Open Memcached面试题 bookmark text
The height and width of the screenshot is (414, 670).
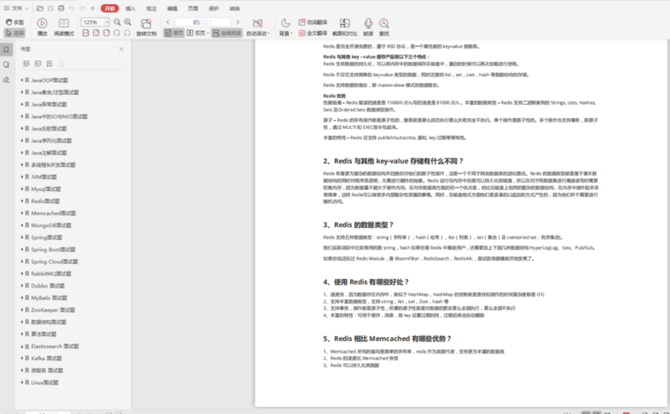pyautogui.click(x=54, y=213)
